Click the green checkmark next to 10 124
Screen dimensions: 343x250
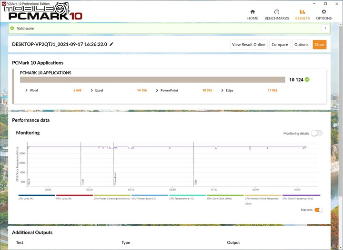(307, 80)
